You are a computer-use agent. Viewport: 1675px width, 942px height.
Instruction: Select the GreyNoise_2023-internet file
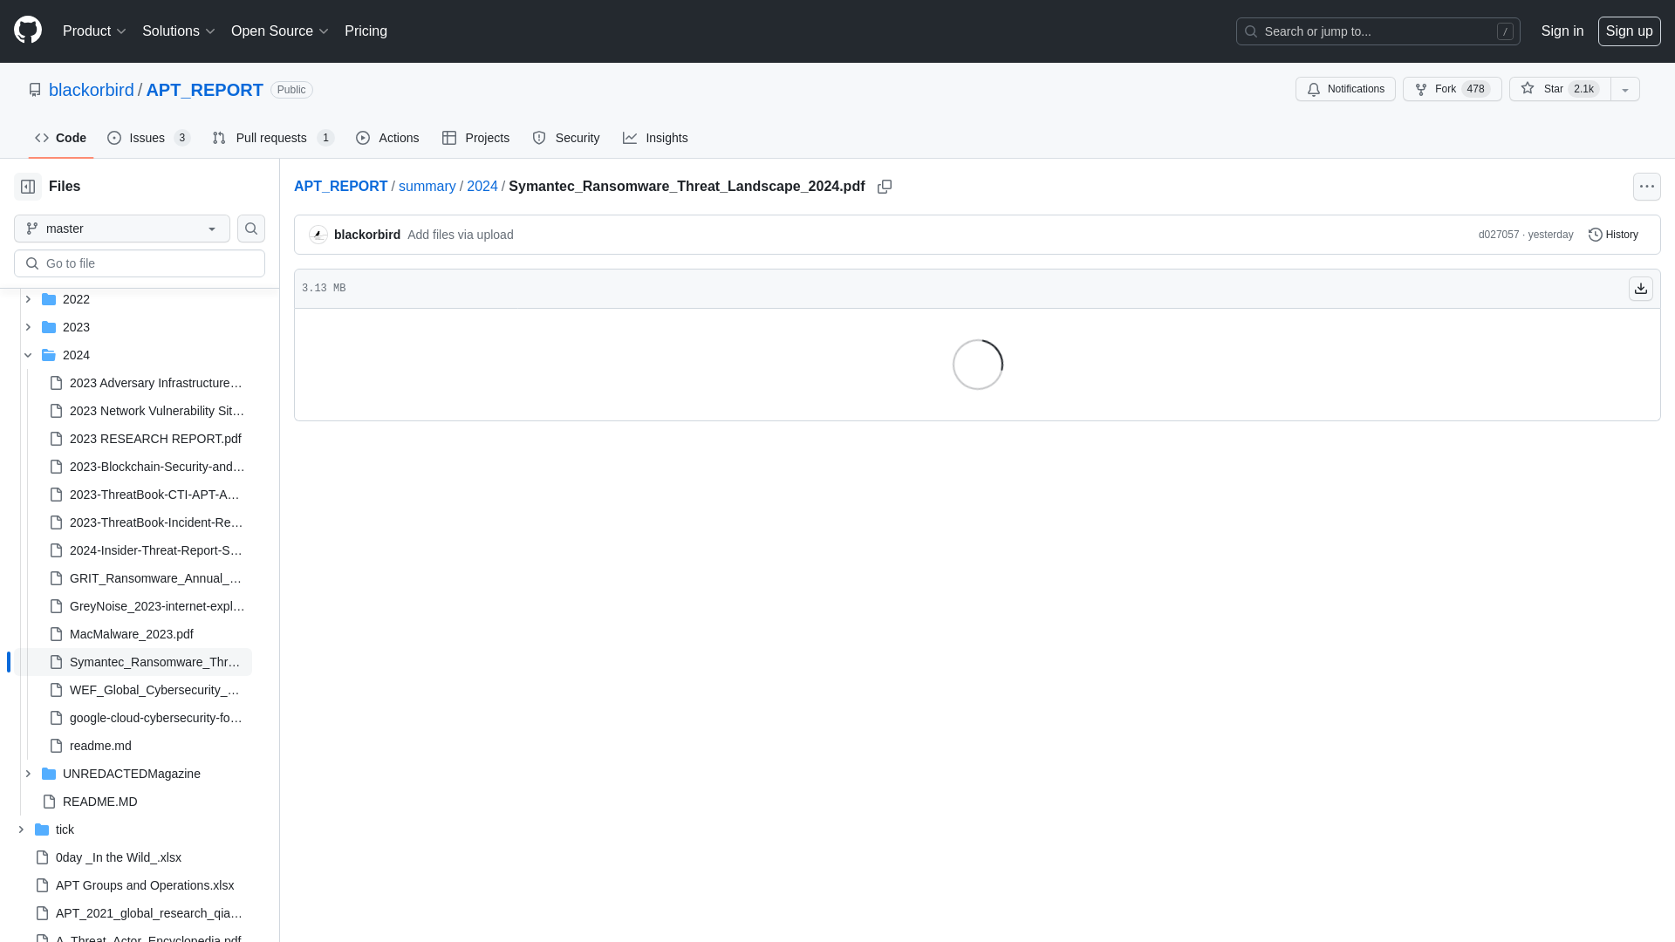(x=157, y=606)
